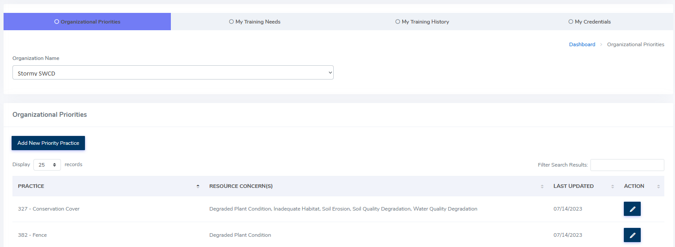Open the Organization Name dropdown
This screenshot has width=675, height=247.
tap(173, 73)
